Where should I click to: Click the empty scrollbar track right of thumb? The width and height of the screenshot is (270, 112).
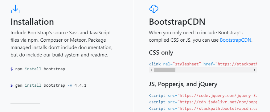tap(214, 70)
